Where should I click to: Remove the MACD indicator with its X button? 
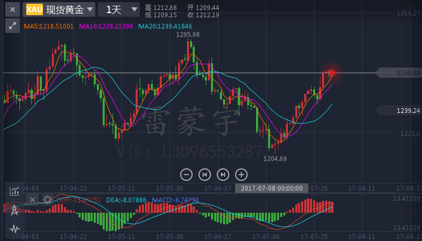tap(32, 200)
